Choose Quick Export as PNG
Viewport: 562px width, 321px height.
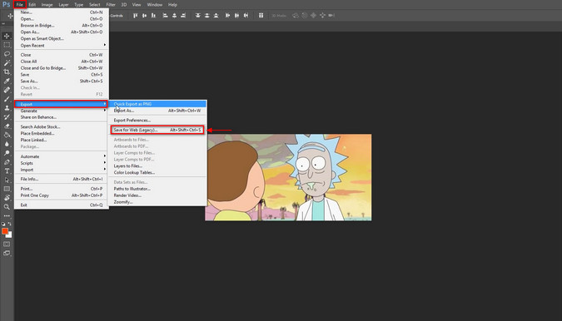(x=157, y=104)
